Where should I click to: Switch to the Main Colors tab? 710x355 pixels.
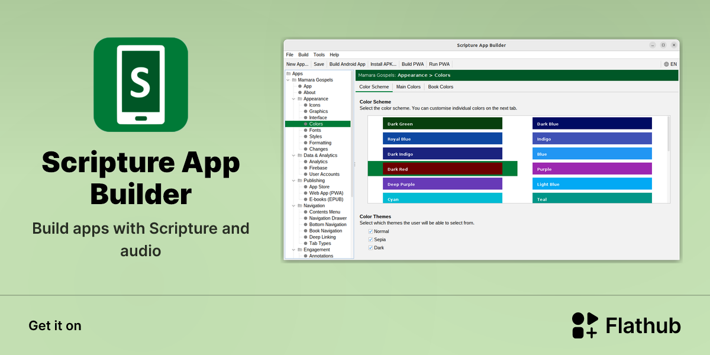point(408,87)
